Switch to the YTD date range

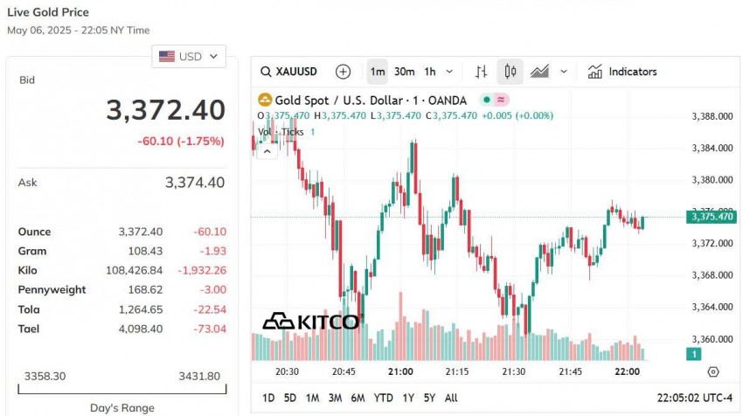[383, 398]
